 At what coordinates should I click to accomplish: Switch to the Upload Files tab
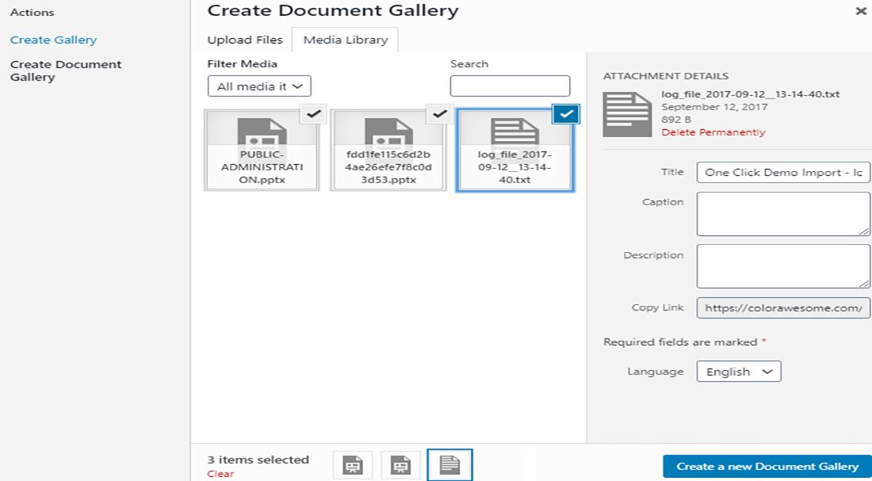click(x=245, y=40)
